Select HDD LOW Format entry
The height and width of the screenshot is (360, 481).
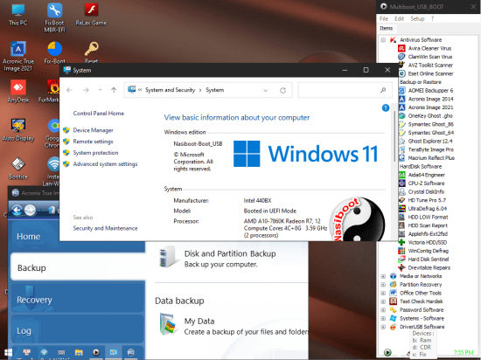428,217
